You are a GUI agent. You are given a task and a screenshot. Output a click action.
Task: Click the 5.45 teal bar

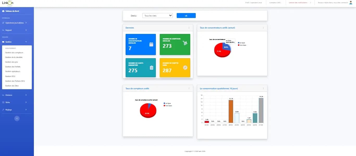point(255,118)
